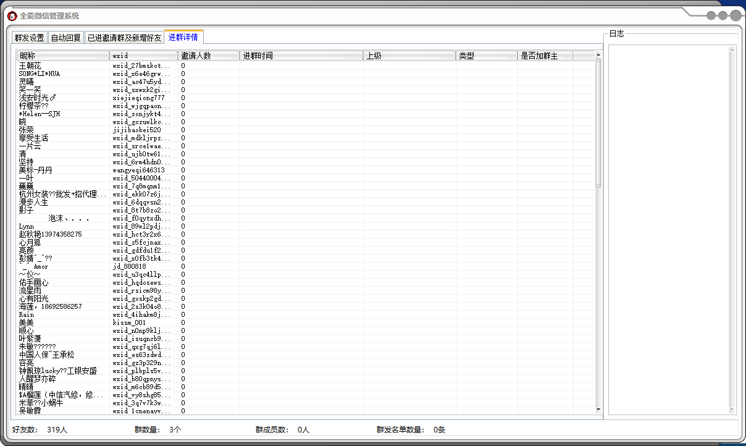Sort by the 邀请人数 column header
746x446 pixels.
click(x=209, y=56)
